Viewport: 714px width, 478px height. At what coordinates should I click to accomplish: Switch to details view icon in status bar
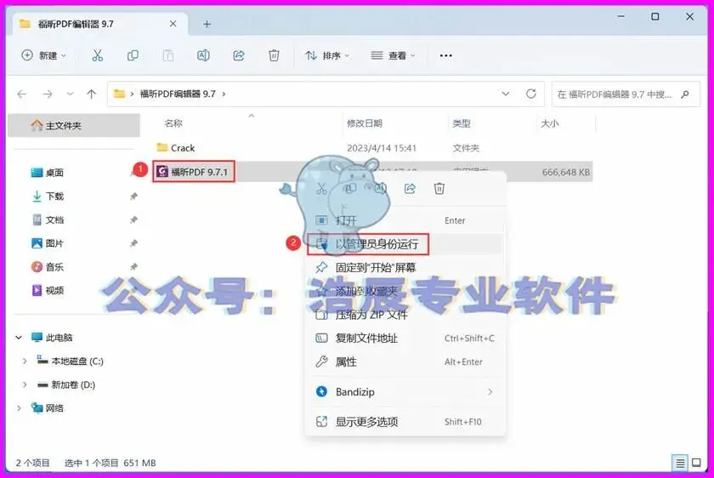[680, 464]
